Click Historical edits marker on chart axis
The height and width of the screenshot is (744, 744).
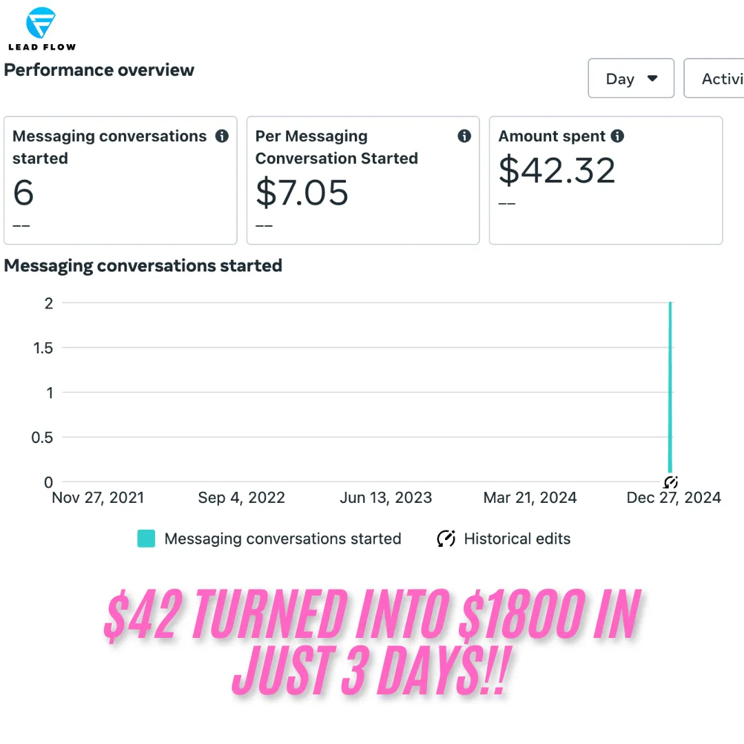coord(670,482)
